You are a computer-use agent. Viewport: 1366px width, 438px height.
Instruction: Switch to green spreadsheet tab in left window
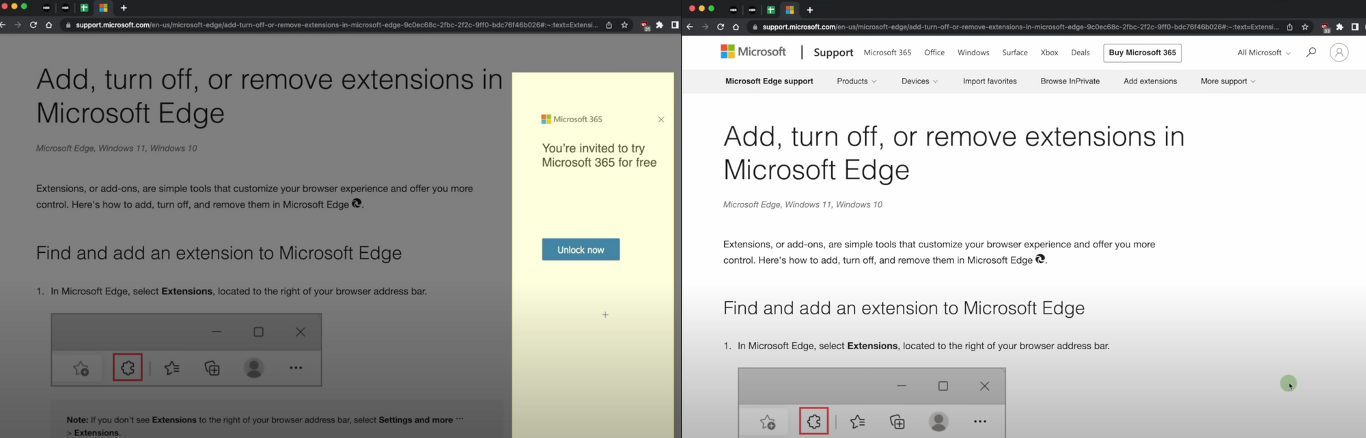[84, 8]
